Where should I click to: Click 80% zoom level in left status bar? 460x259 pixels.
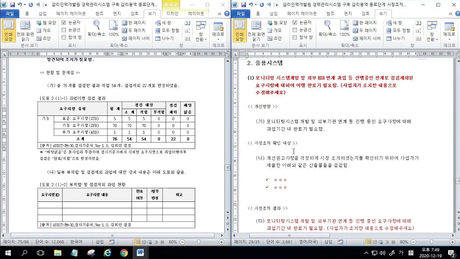[x=173, y=242]
